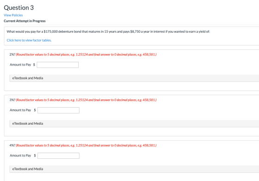
Task: Click the red rounding instruction for 2%
Action: [x=86, y=54]
